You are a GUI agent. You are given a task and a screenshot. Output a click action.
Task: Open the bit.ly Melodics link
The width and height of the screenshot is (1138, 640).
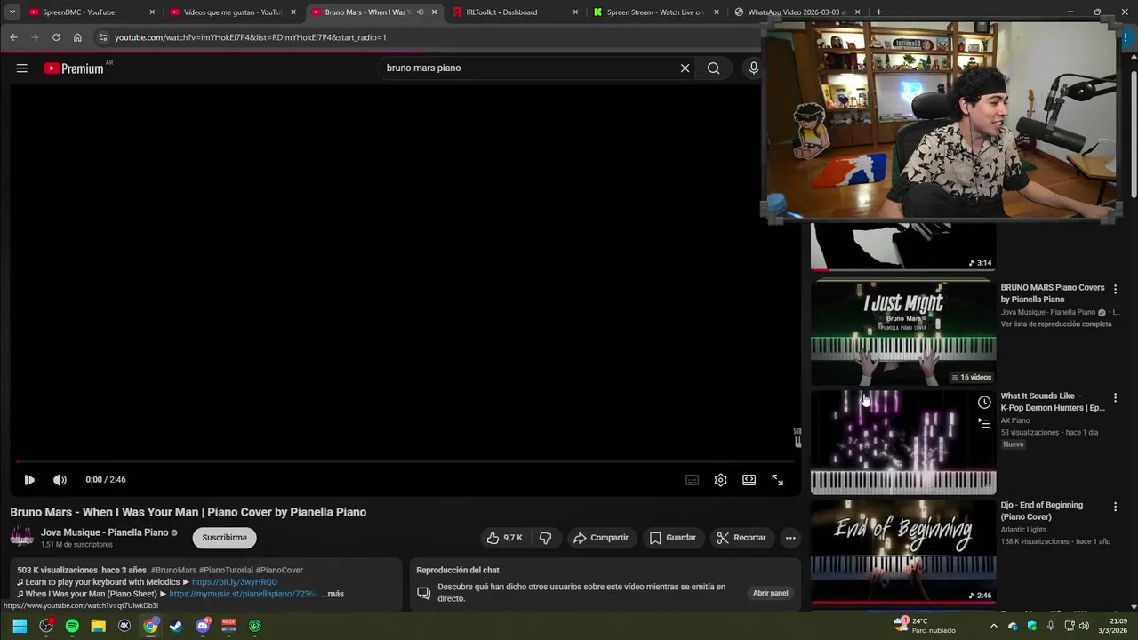(235, 582)
